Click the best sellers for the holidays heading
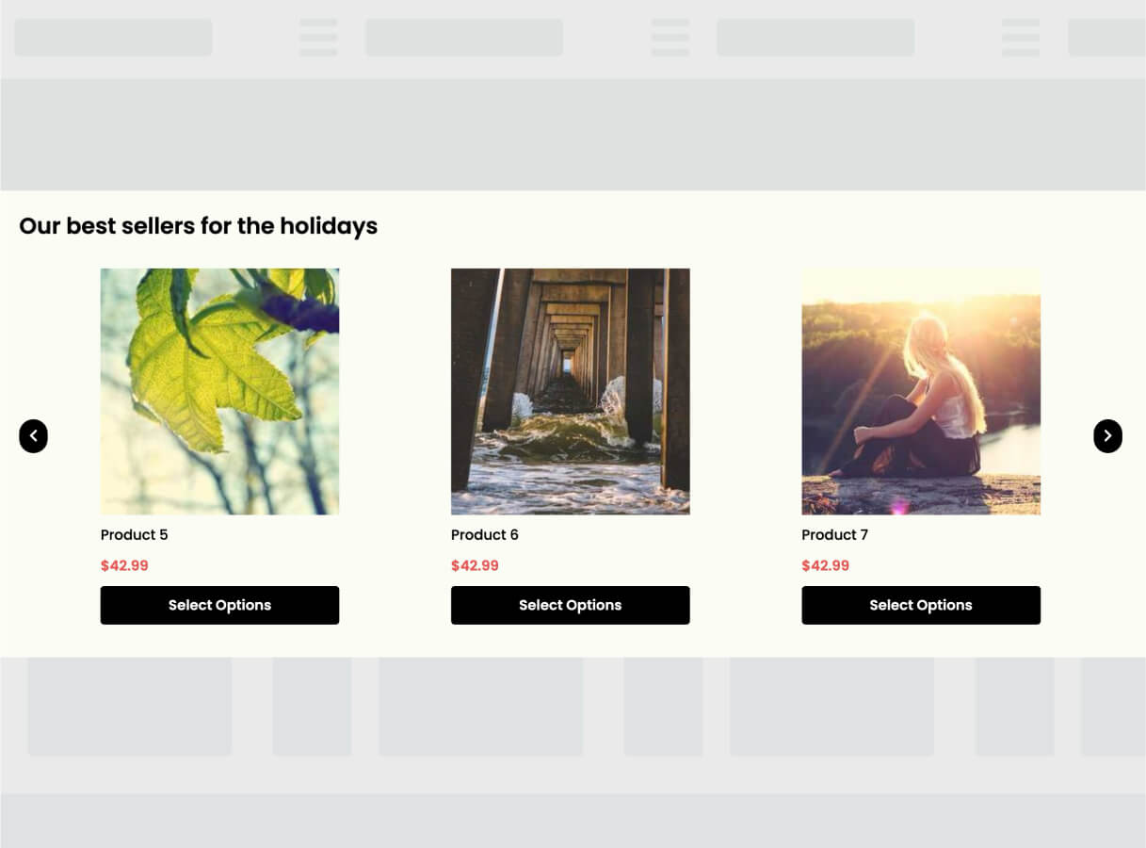 (x=199, y=226)
